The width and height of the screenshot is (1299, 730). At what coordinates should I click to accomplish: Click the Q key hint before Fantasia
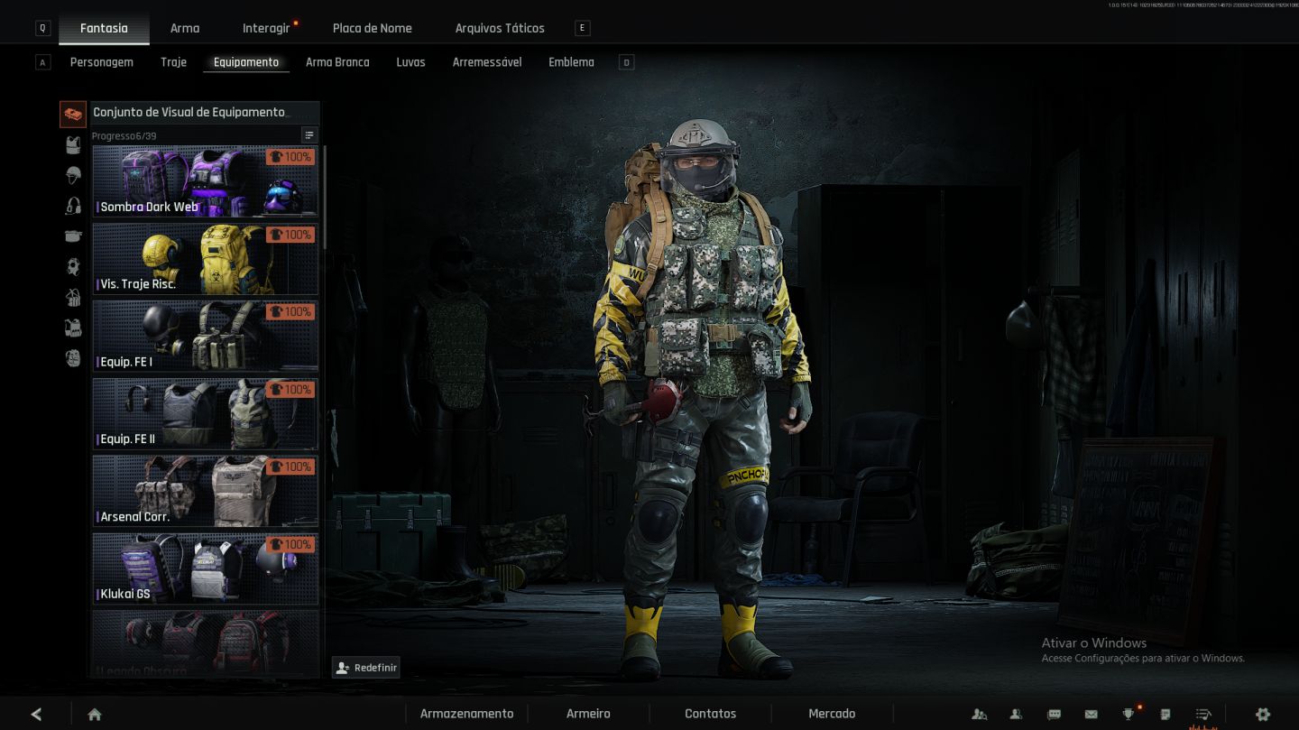[x=42, y=28]
